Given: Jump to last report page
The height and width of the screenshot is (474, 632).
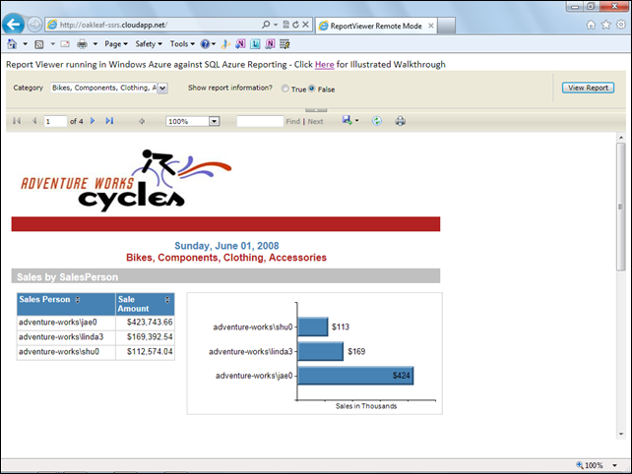Looking at the screenshot, I should (x=109, y=121).
